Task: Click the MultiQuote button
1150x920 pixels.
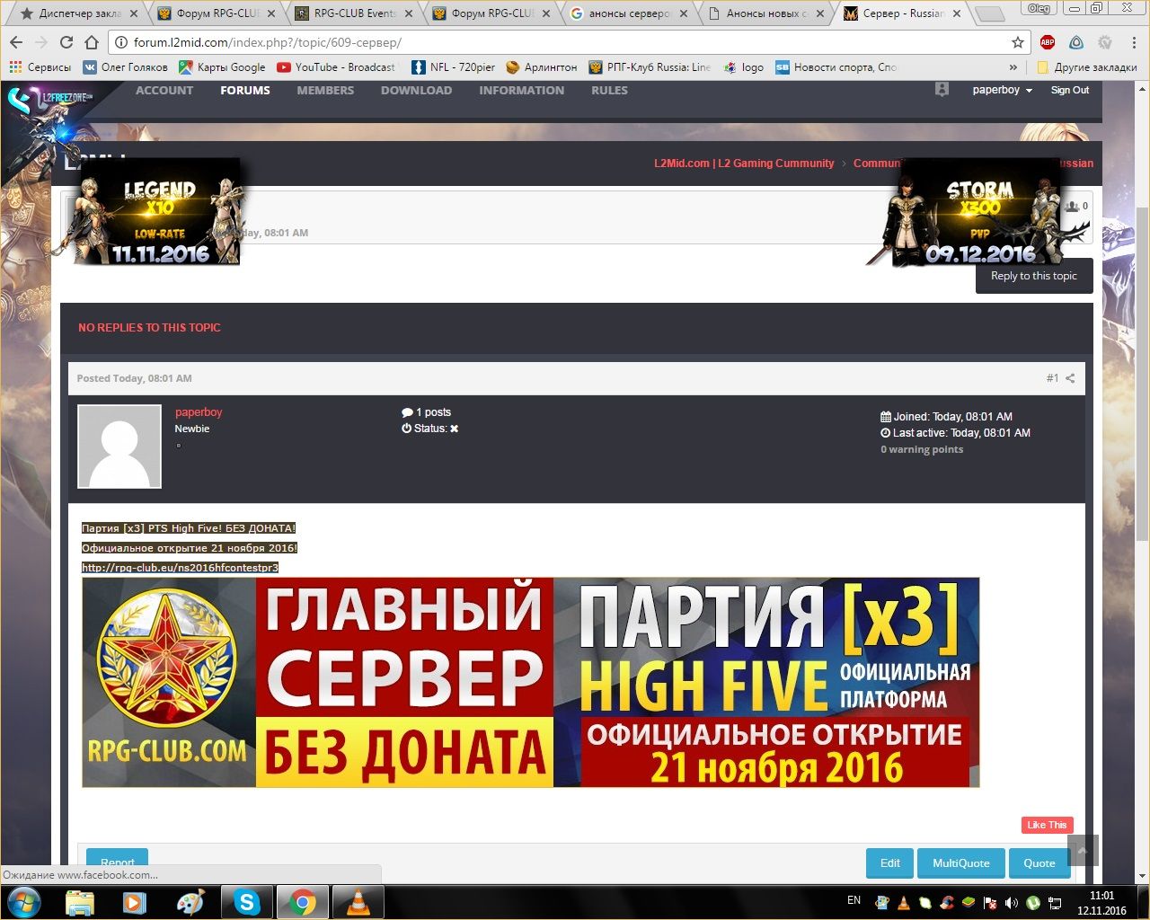Action: click(961, 862)
